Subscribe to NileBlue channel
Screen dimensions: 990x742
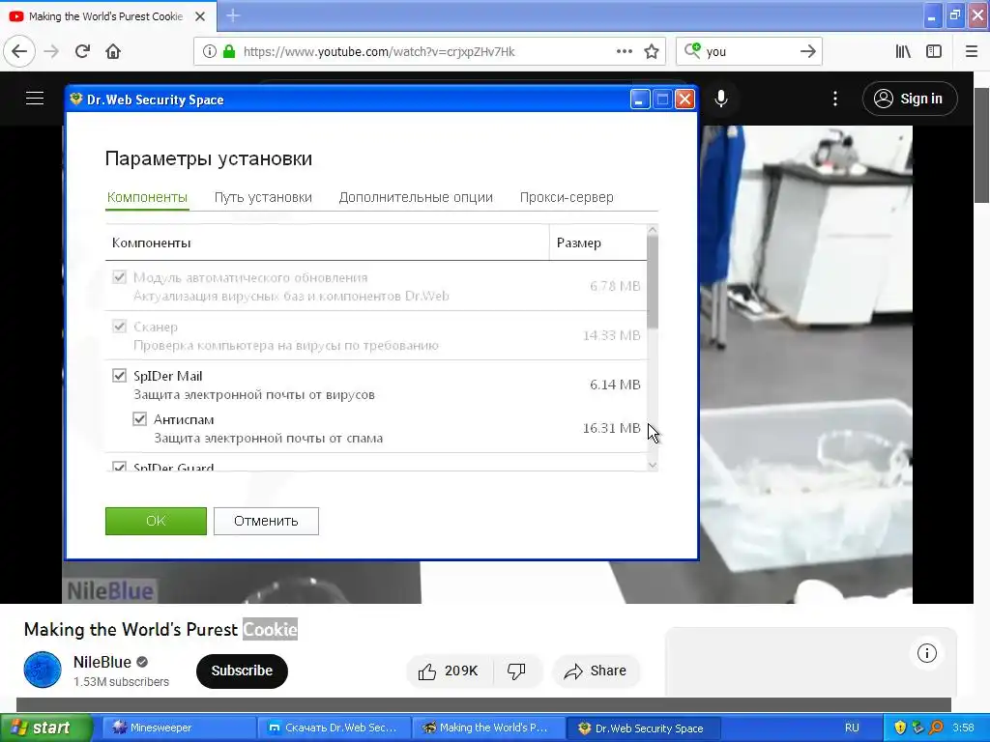(242, 671)
